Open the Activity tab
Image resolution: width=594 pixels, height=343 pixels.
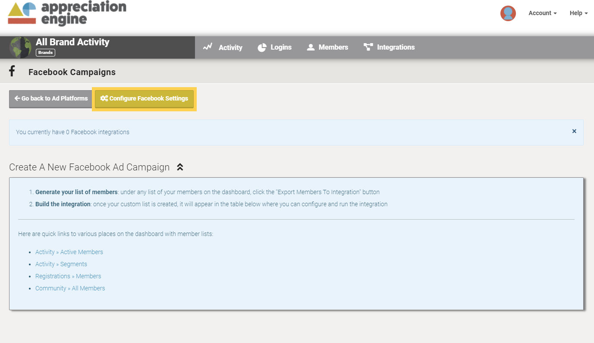[223, 47]
